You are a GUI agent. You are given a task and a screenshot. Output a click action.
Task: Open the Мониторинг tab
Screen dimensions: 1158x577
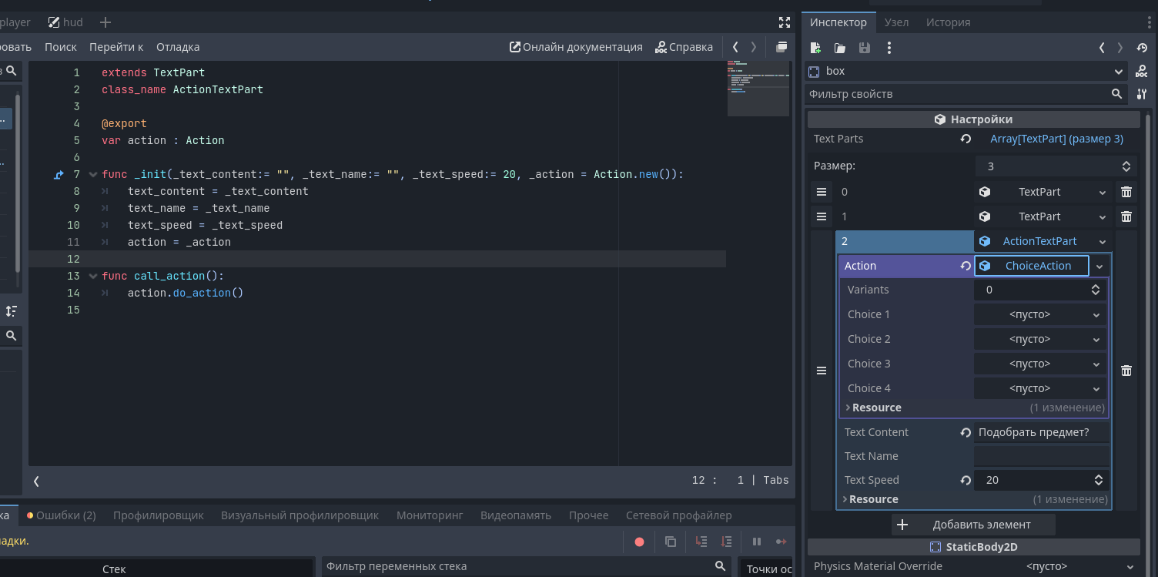pos(430,515)
